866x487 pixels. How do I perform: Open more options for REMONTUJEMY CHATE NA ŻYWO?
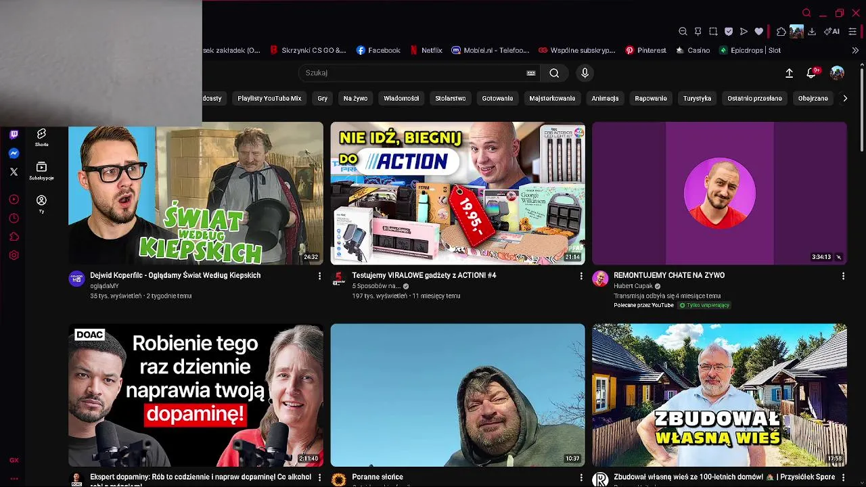(x=843, y=276)
